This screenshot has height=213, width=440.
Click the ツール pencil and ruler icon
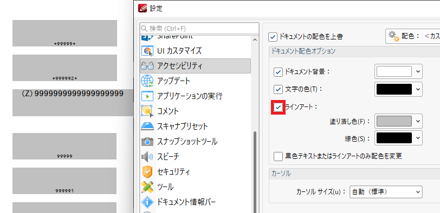pyautogui.click(x=147, y=187)
